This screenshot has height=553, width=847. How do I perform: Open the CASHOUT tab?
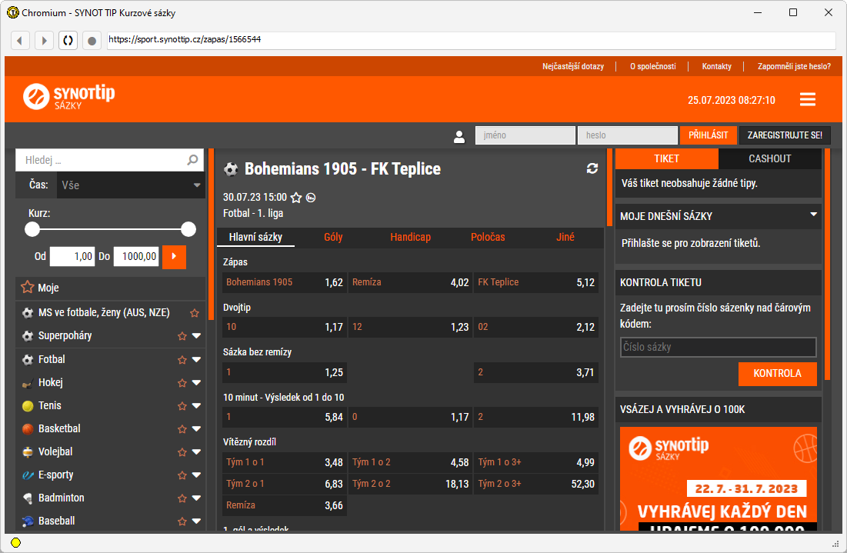click(x=770, y=158)
